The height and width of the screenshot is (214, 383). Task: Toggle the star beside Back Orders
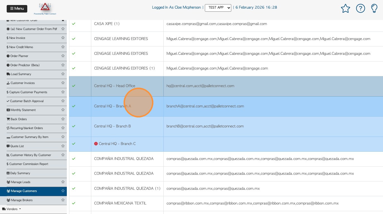pyautogui.click(x=63, y=119)
